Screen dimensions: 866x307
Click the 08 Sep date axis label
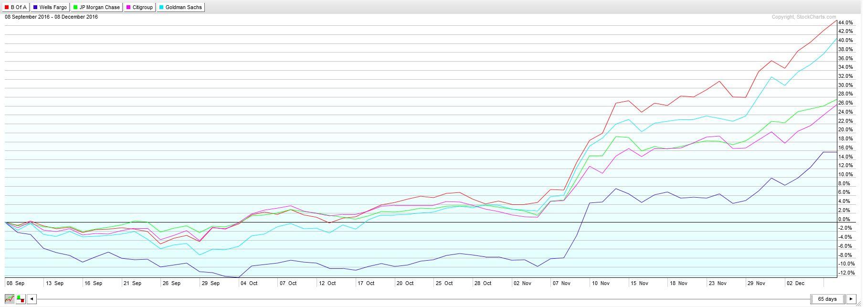tap(15, 283)
